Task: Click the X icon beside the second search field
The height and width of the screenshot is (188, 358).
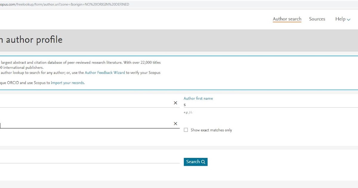Action: [175, 123]
